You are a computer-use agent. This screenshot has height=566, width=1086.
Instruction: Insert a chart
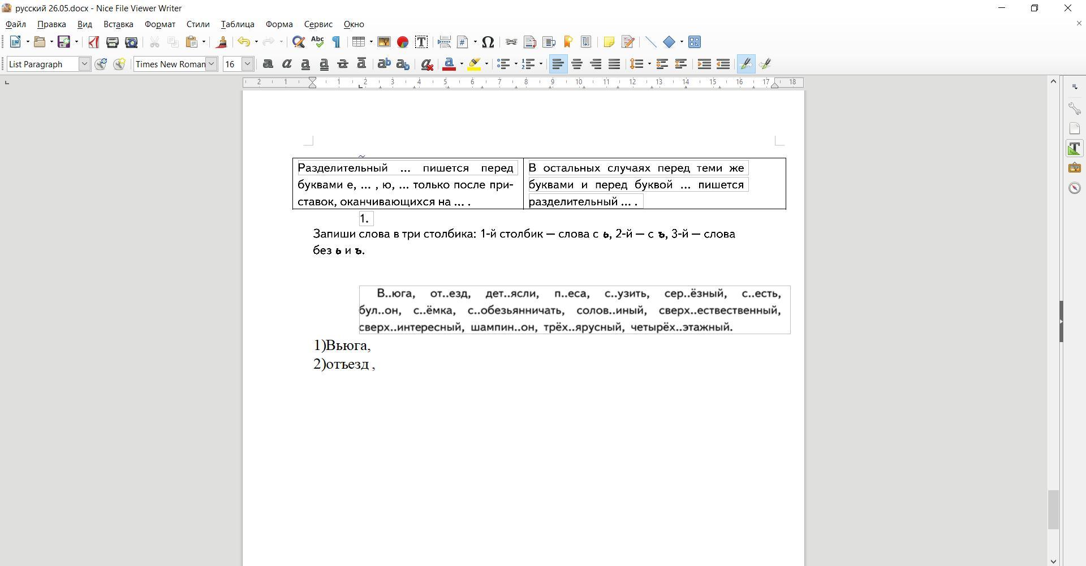pos(403,42)
